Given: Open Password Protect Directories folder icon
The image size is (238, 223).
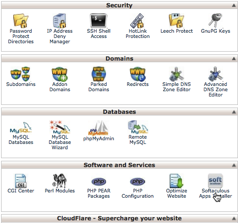Looking at the screenshot, I should tap(21, 21).
